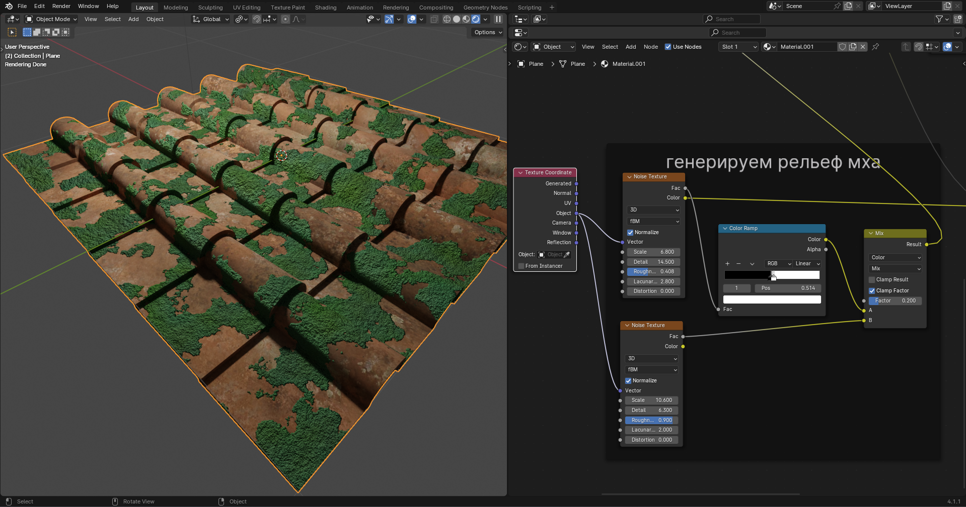Open proportional editing falloff menu
This screenshot has width=966, height=507.
pos(299,19)
